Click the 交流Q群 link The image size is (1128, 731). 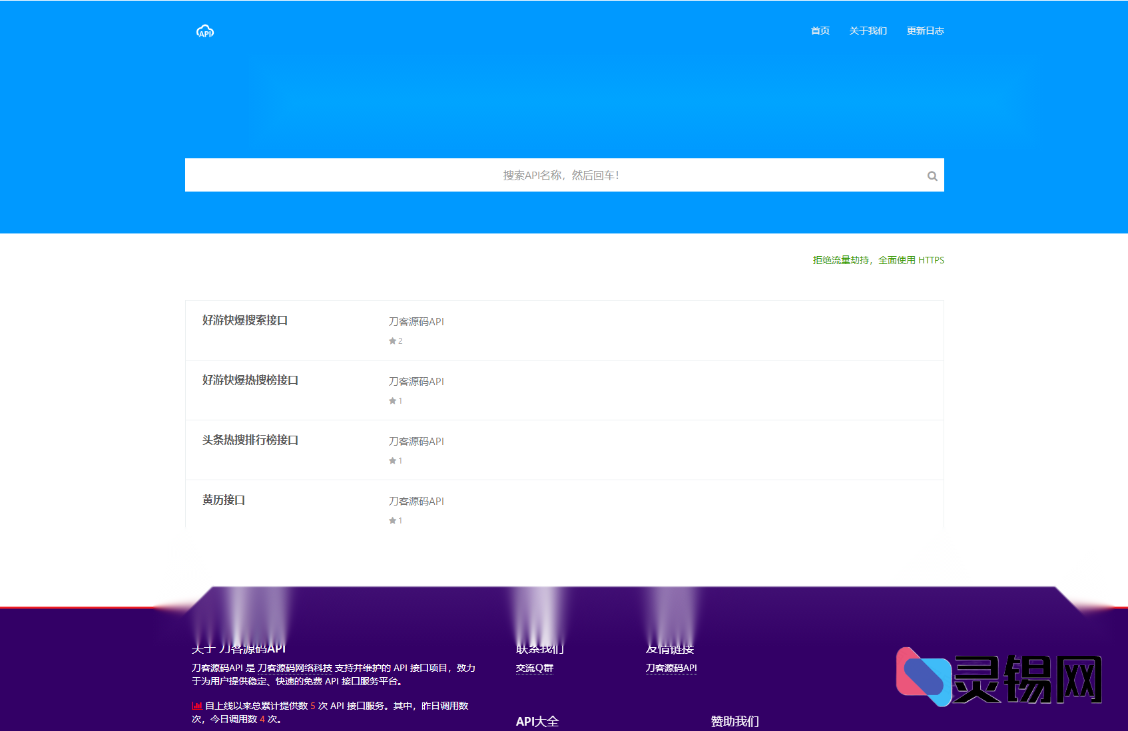(x=534, y=667)
